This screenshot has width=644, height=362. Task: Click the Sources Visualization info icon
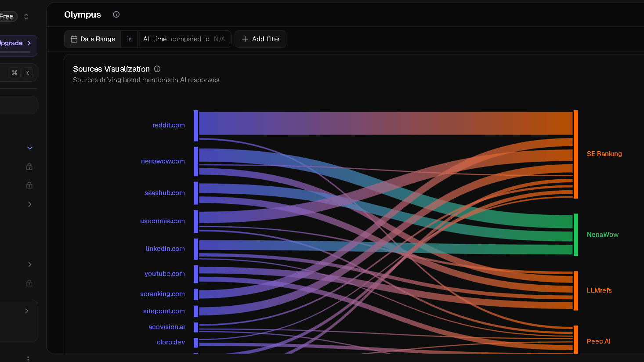(x=157, y=69)
